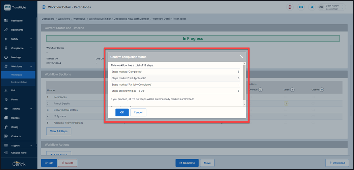Click Collapse menu at sidebar bottom
Image resolution: width=354 pixels, height=170 pixels.
click(x=19, y=153)
